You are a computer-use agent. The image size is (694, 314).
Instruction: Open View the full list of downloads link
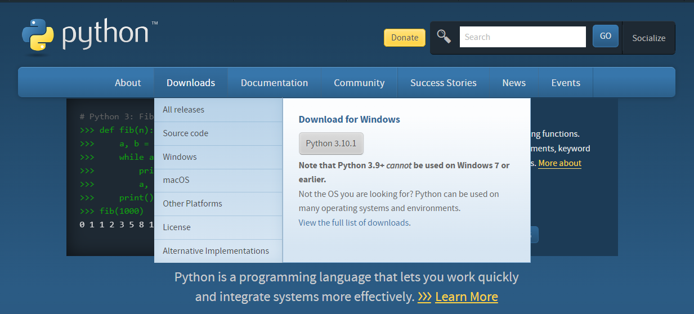[354, 223]
